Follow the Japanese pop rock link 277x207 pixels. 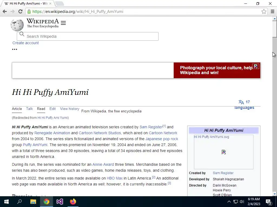(x=162, y=139)
